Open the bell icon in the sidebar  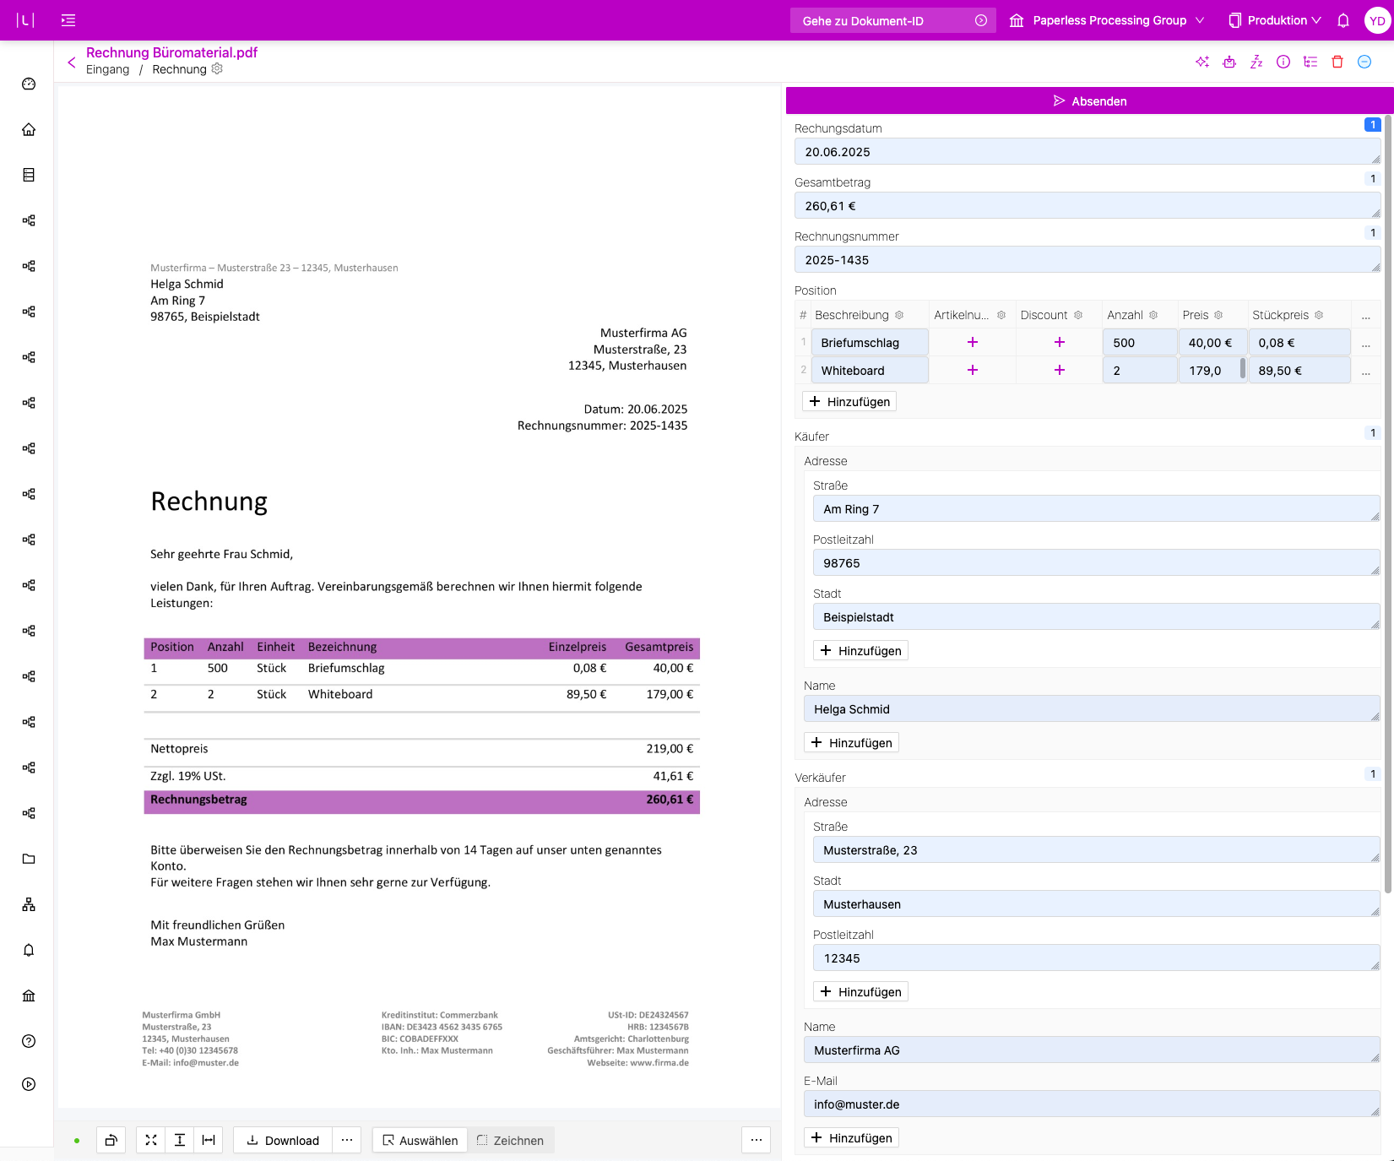[x=29, y=950]
